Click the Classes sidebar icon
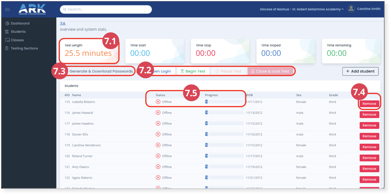391x195 pixels. coord(7,40)
